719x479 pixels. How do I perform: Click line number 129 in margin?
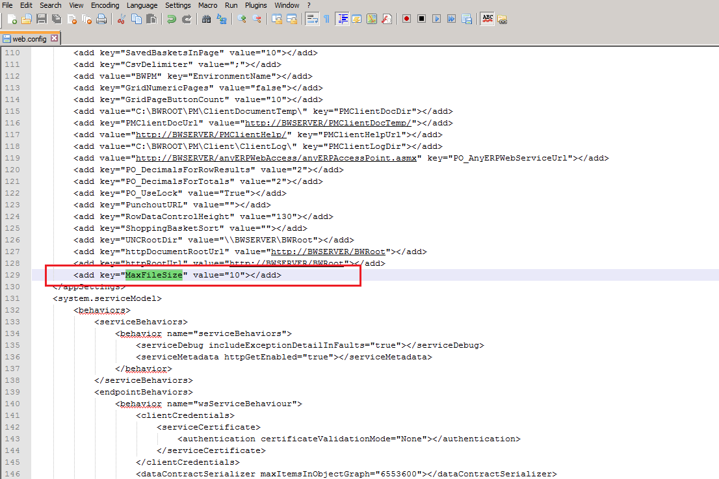coord(12,275)
